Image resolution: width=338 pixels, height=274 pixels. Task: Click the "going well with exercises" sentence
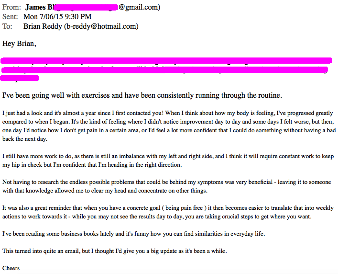(142, 95)
